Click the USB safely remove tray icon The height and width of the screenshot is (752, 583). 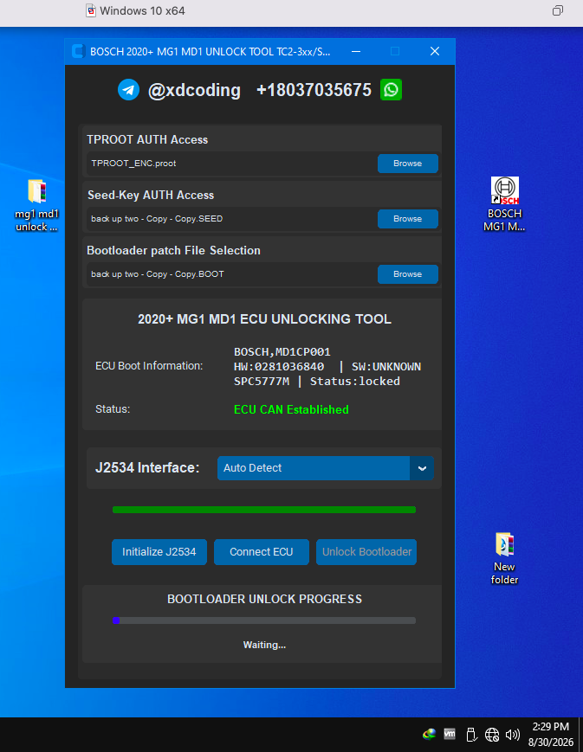pyautogui.click(x=470, y=734)
